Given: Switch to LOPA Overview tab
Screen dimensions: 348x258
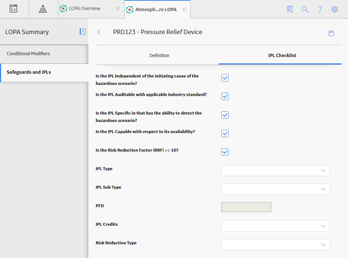Looking at the screenshot, I should click(x=84, y=9).
